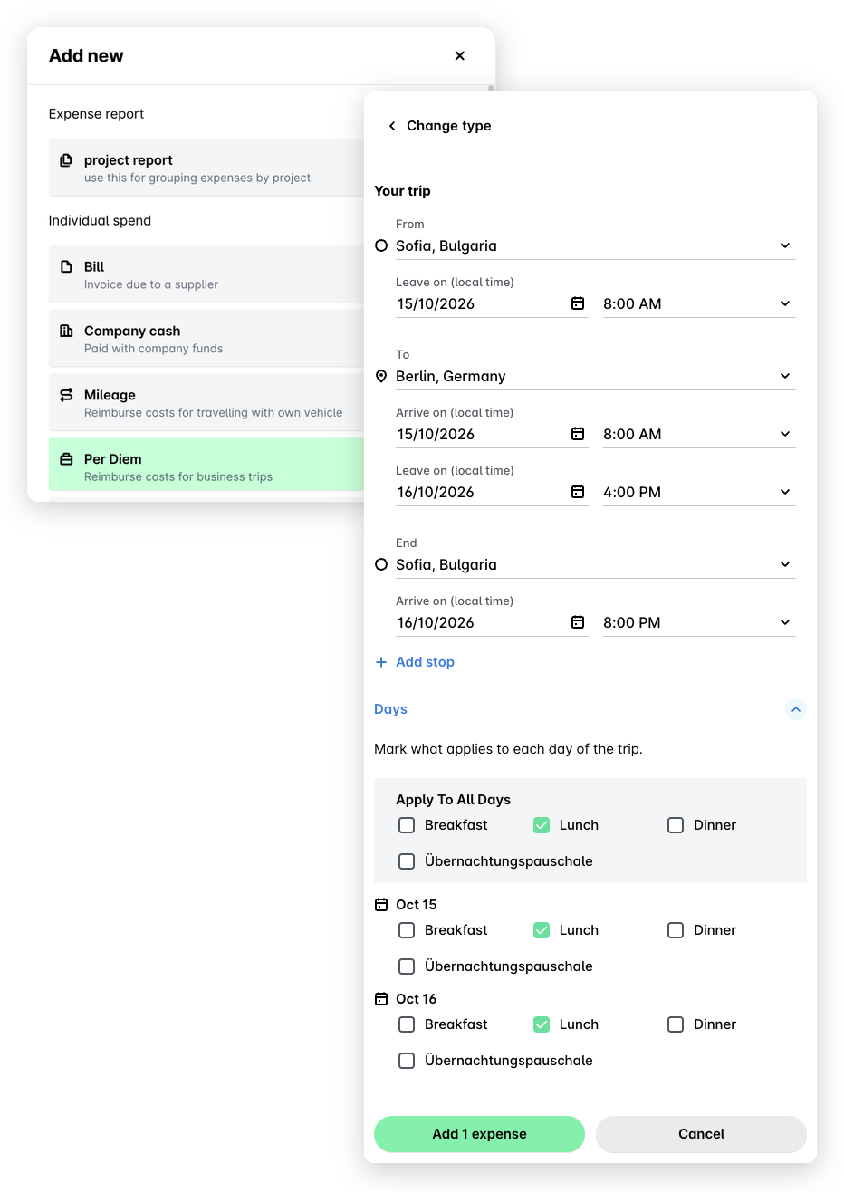Click the back chevron beside Change type
The height and width of the screenshot is (1192, 844).
click(392, 126)
